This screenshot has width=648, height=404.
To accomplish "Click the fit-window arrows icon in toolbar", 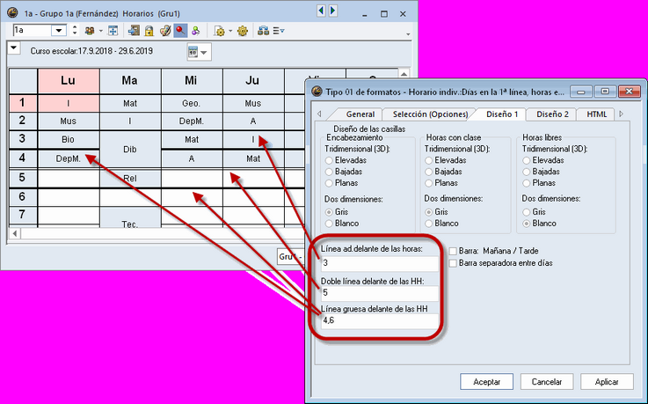I will [x=113, y=31].
